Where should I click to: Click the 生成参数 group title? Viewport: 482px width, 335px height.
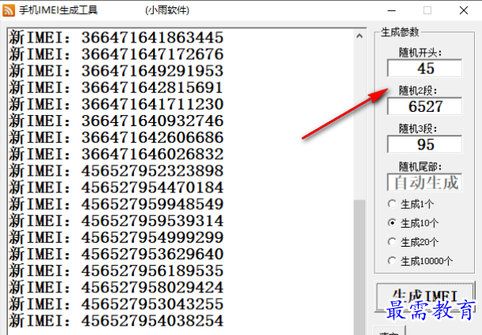400,32
